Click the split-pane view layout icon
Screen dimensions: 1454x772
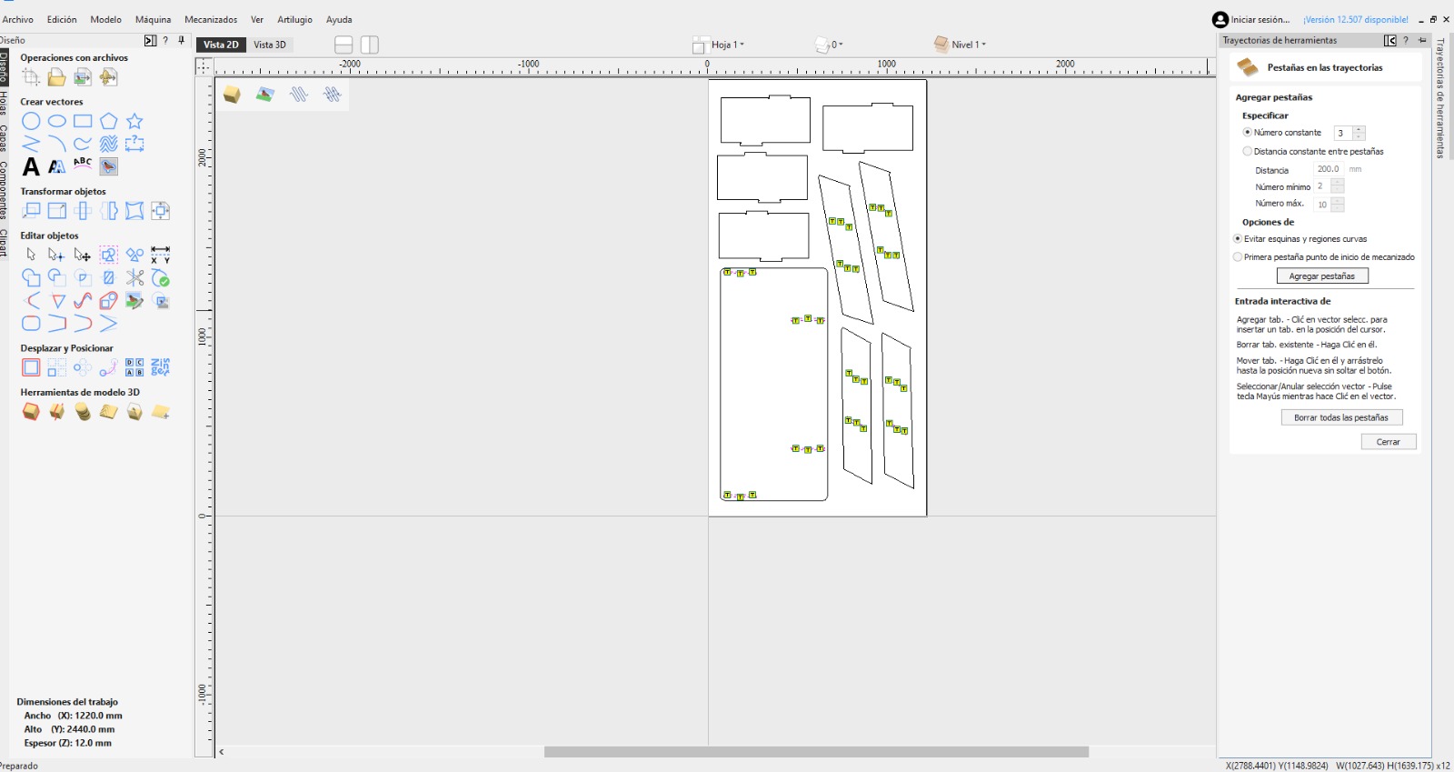point(369,45)
